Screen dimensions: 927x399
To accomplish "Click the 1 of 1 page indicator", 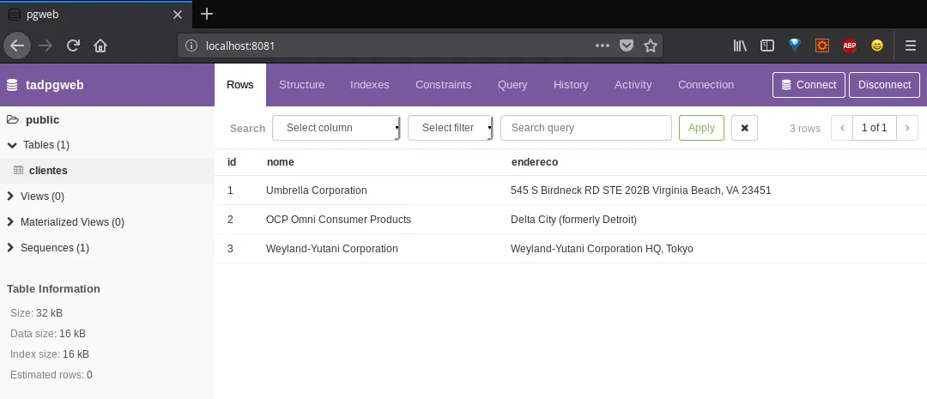I will tap(875, 128).
